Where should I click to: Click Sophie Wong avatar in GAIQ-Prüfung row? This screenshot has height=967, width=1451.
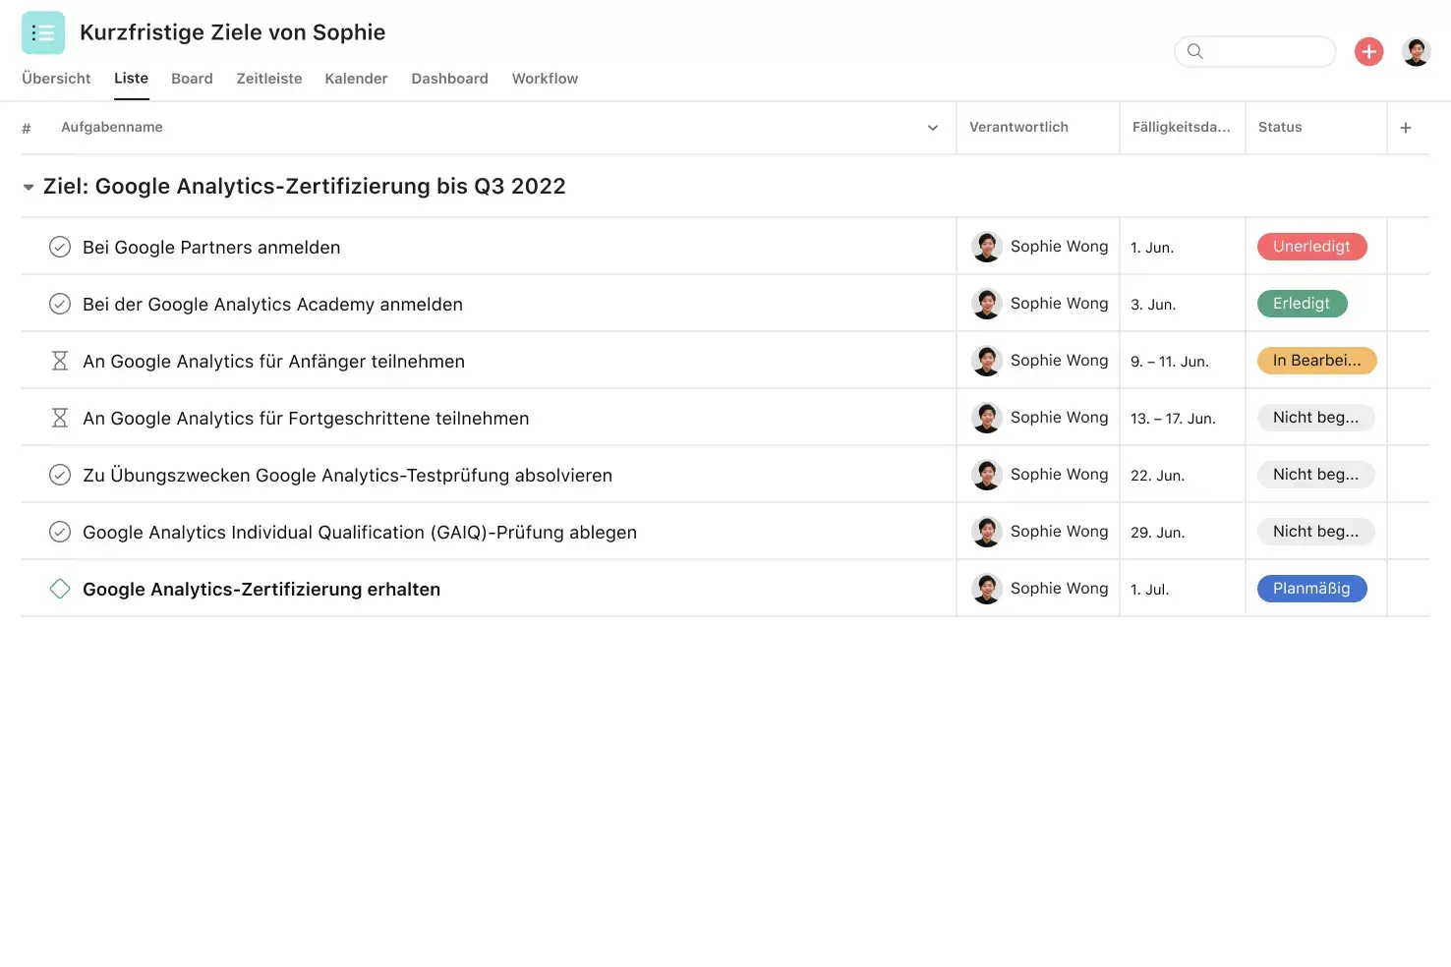[x=987, y=532]
